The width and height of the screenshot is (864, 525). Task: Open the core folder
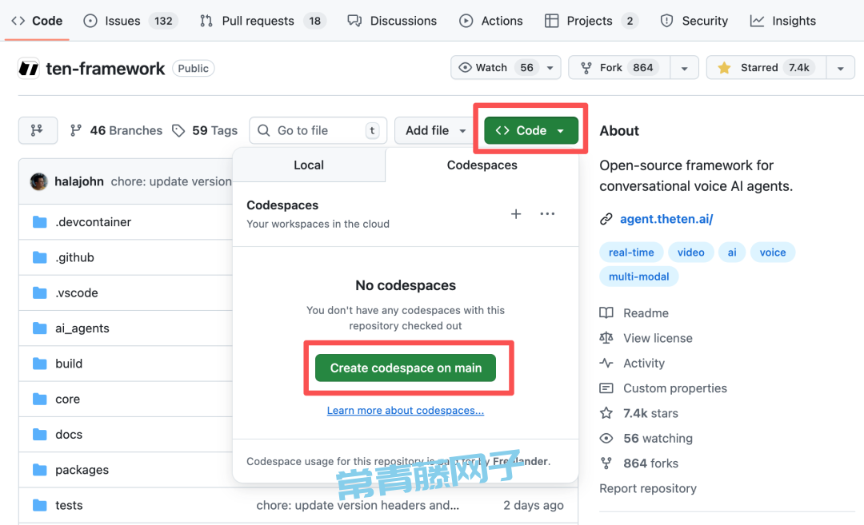point(68,399)
